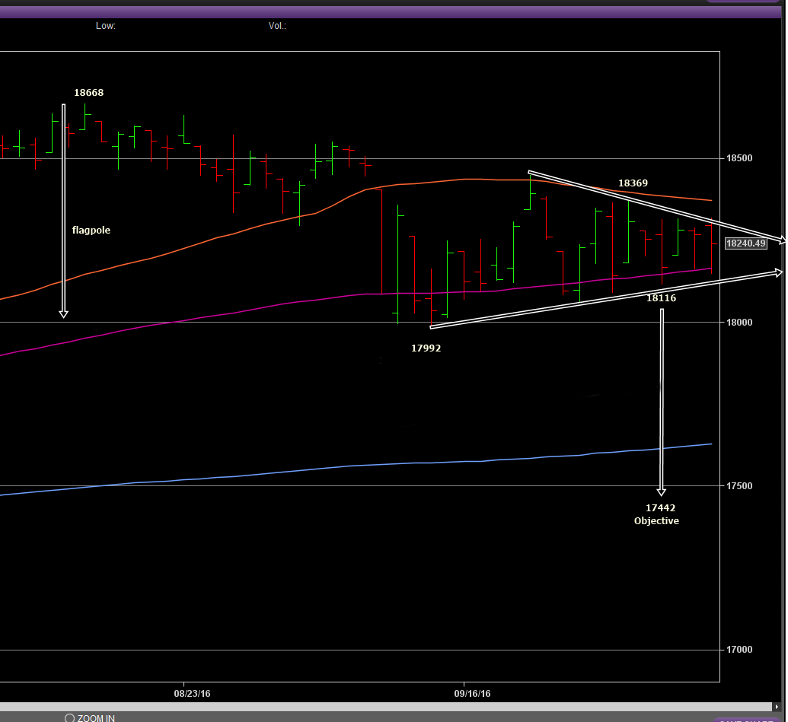Click the Objective arrow's downward arrowhead
This screenshot has width=788, height=722.
pos(662,491)
